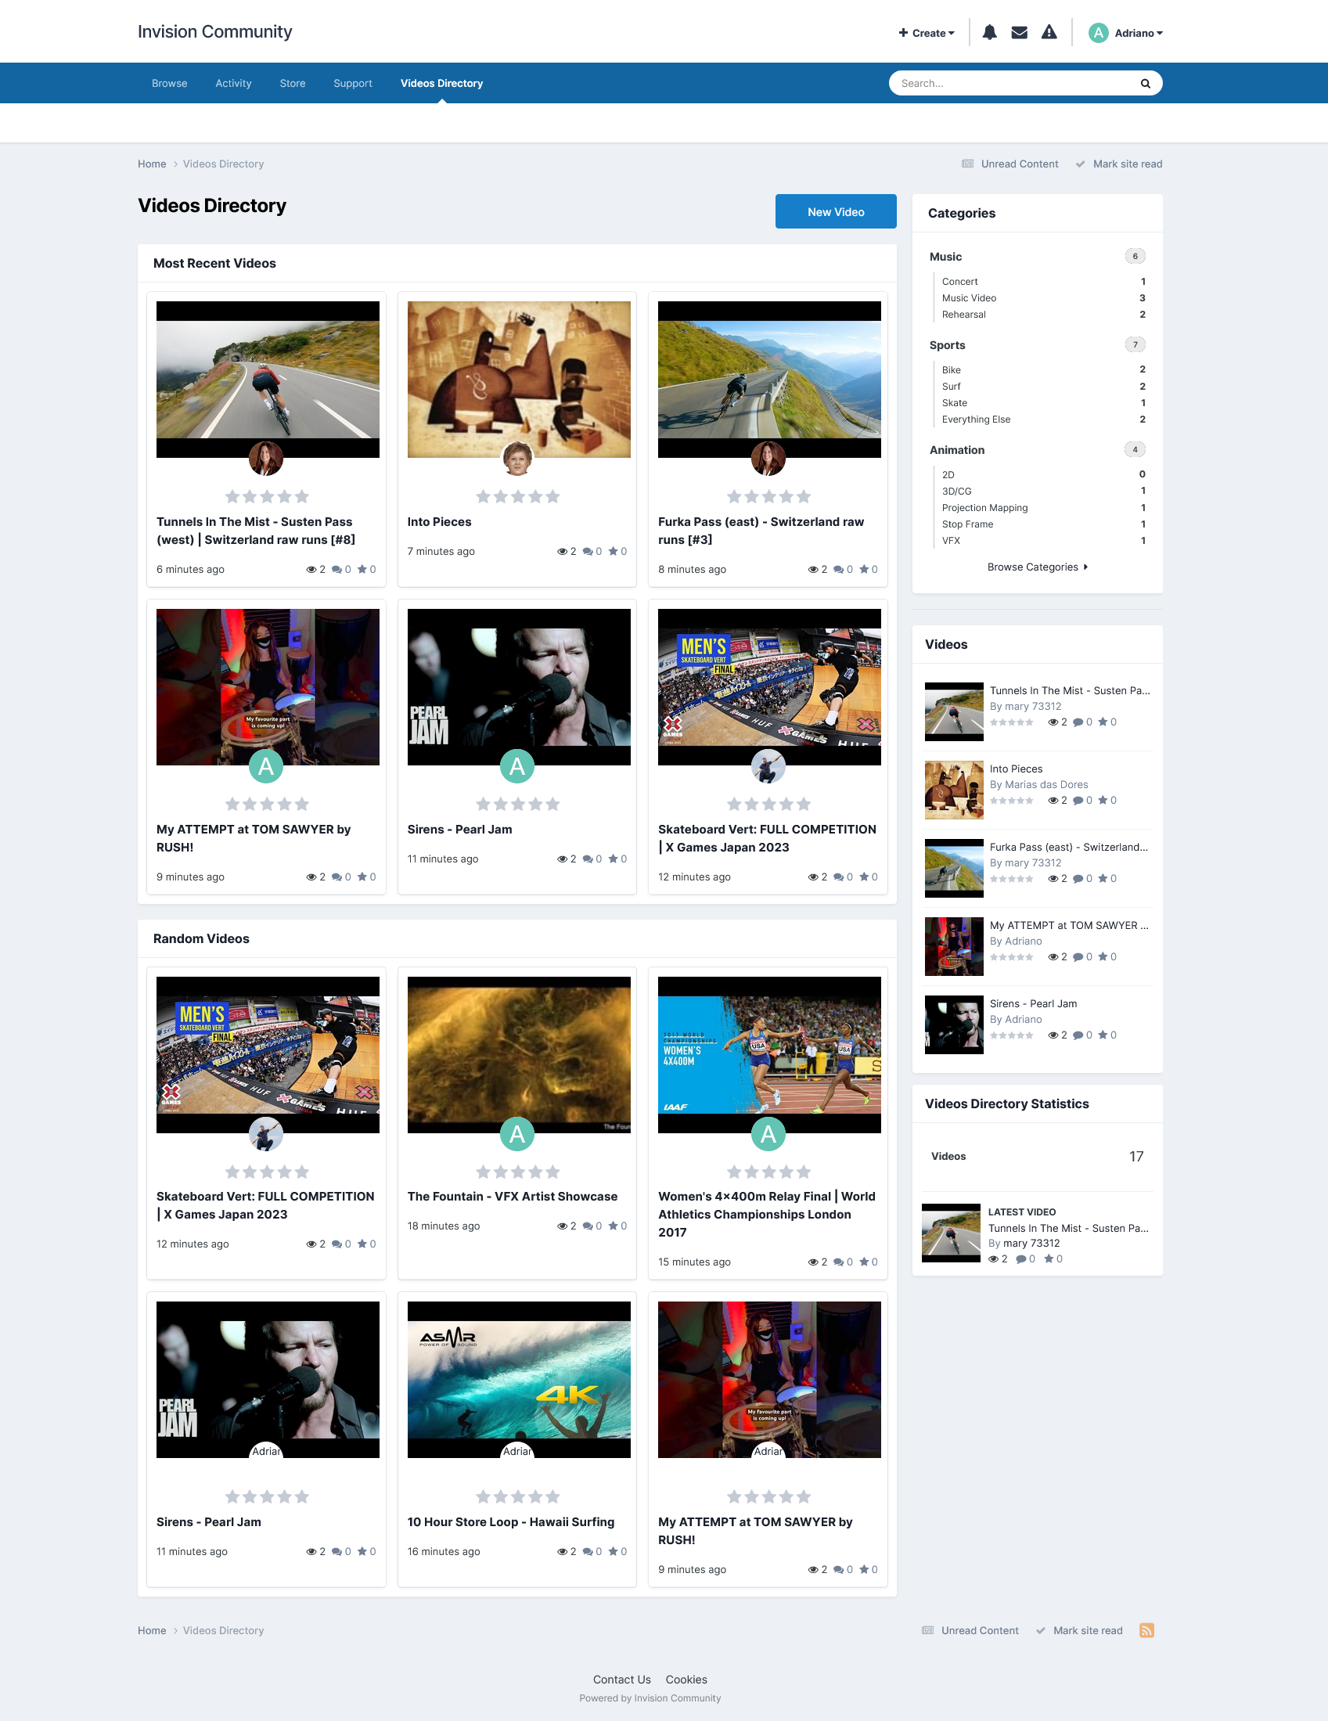
Task: Open the Store menu item
Action: pos(293,83)
